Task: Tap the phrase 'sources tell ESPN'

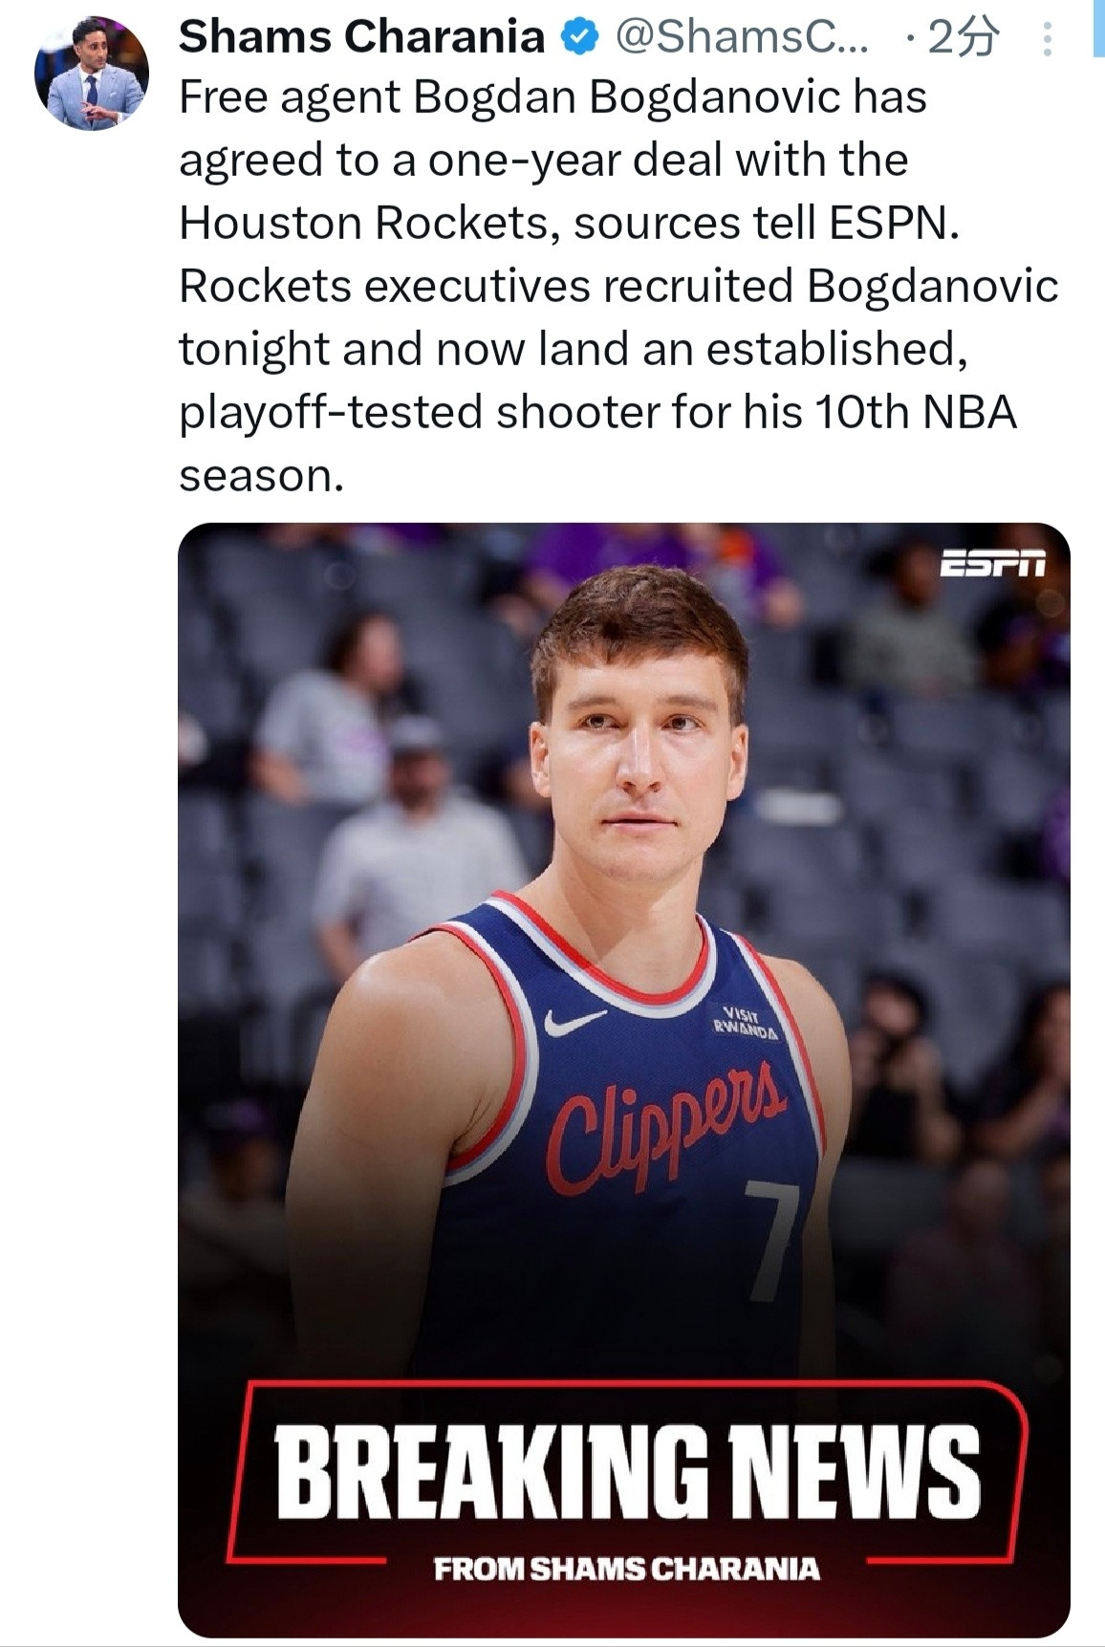Action: pos(765,223)
